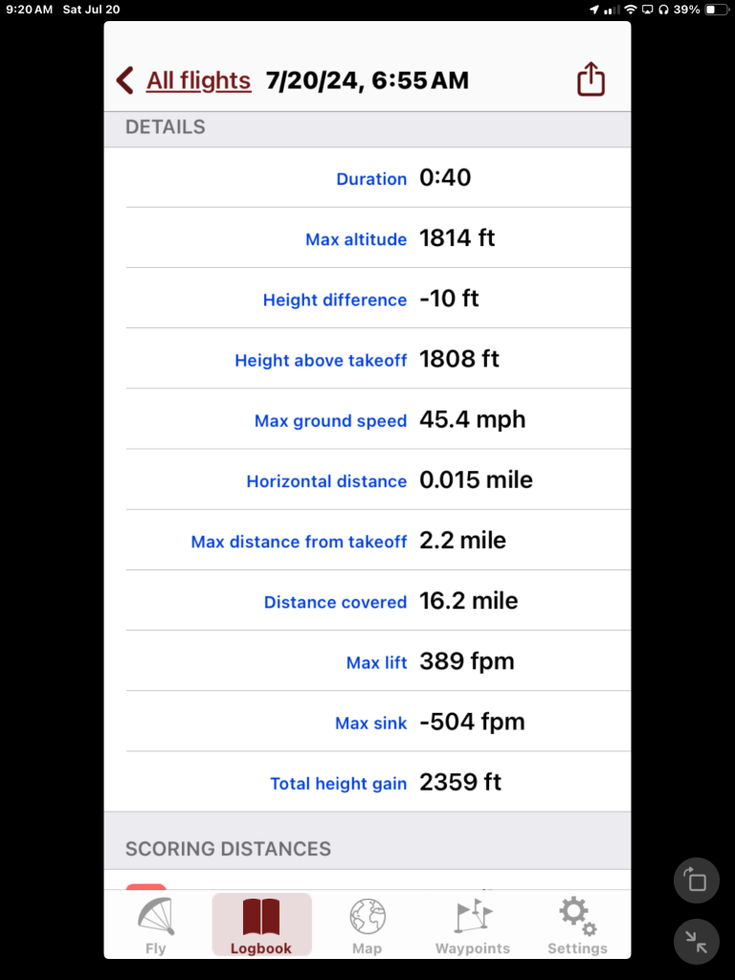Tap the Total height gain label
Image resolution: width=735 pixels, height=980 pixels.
tap(339, 784)
